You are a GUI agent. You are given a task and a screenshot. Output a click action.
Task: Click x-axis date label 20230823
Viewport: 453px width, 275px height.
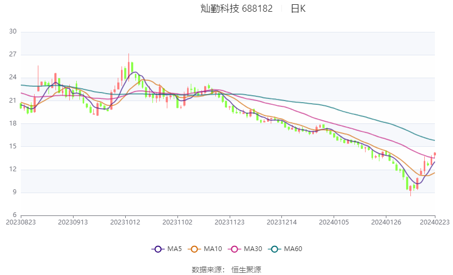click(x=21, y=222)
